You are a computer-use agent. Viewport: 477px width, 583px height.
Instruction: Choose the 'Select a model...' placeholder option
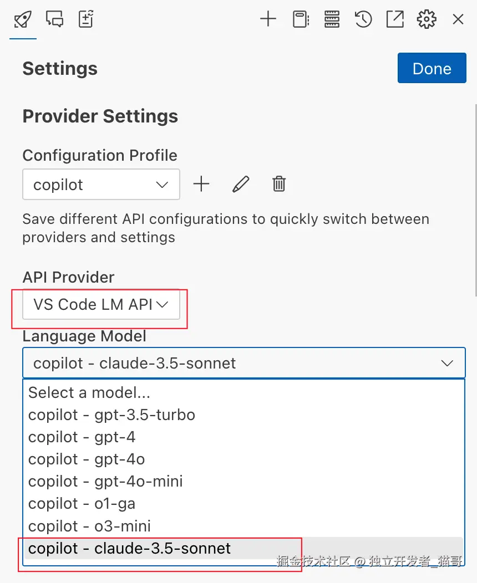point(89,392)
